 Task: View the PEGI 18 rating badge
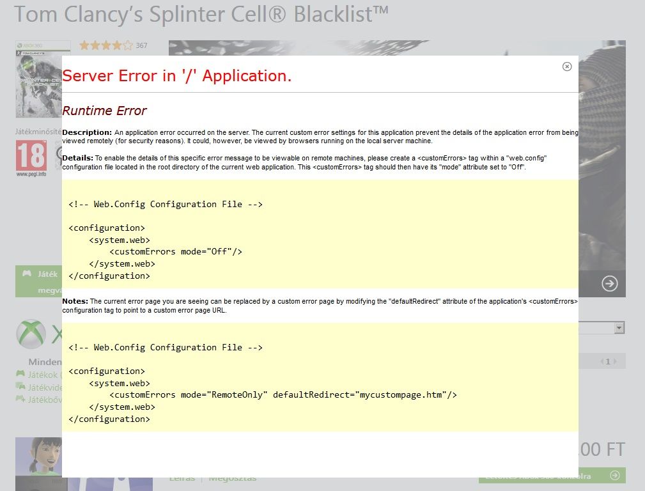coord(31,155)
